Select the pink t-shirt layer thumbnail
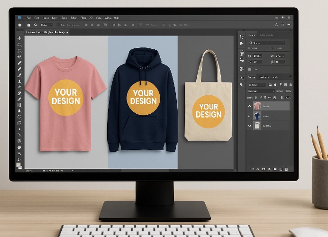The height and width of the screenshot is (237, 328). click(x=257, y=106)
